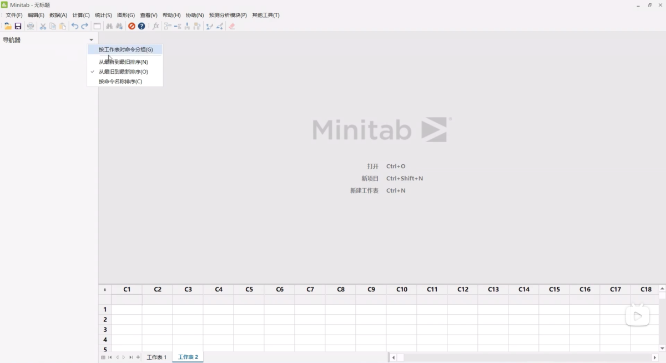Viewport: 666px width, 363px height.
Task: Click the worksheet list grid icon
Action: click(x=103, y=357)
